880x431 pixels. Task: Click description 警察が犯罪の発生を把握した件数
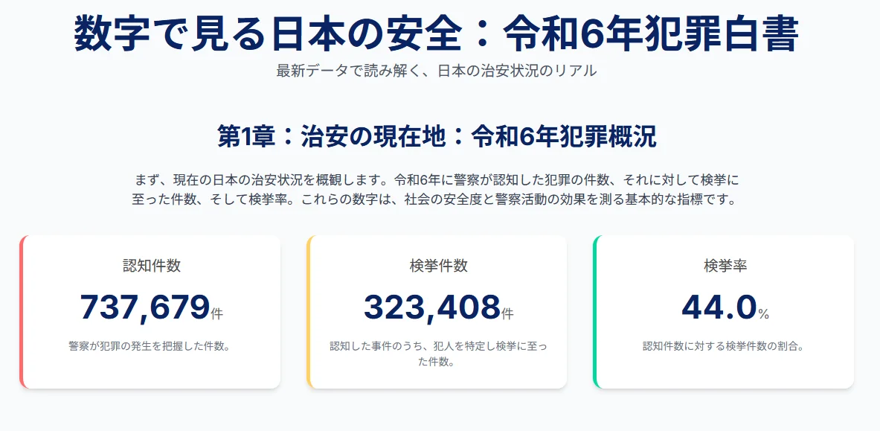pos(151,346)
